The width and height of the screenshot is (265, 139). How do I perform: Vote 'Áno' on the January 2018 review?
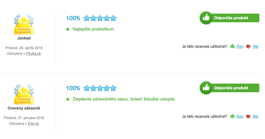[x=240, y=117]
